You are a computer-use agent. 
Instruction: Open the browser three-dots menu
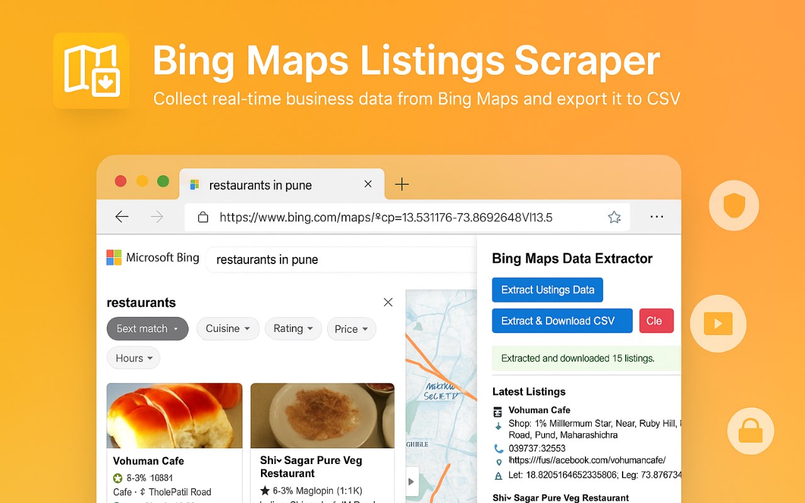click(657, 217)
